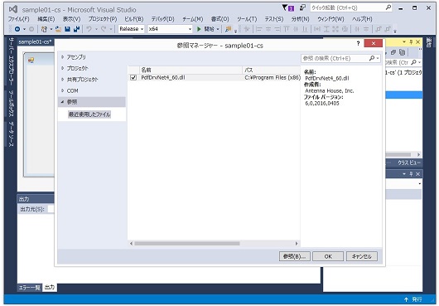Click the make same width toolbar icon
This screenshot has width=439, height=306.
[317, 29]
